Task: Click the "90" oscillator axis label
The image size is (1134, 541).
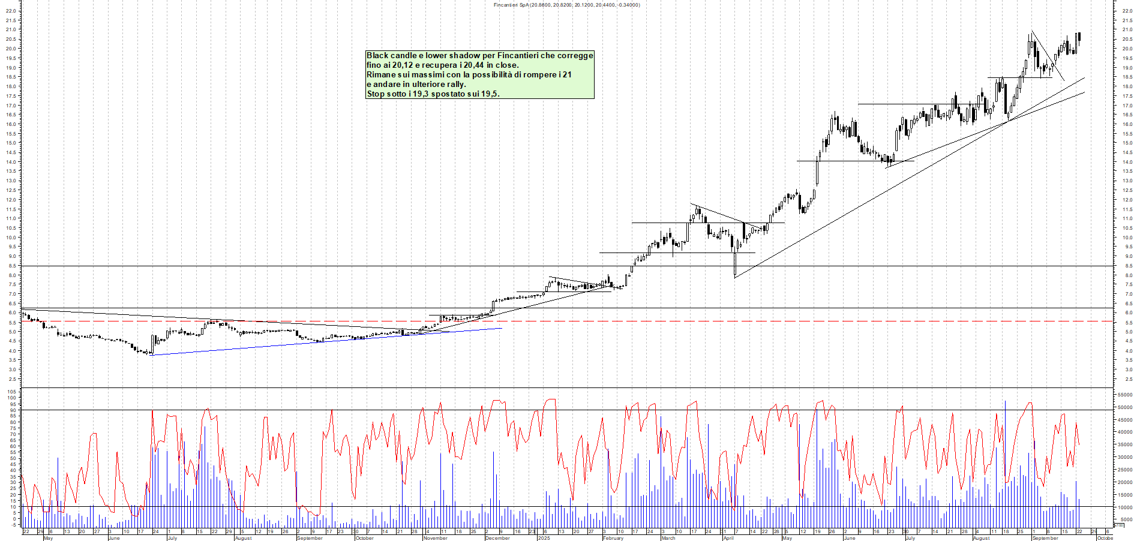Action: click(x=13, y=410)
